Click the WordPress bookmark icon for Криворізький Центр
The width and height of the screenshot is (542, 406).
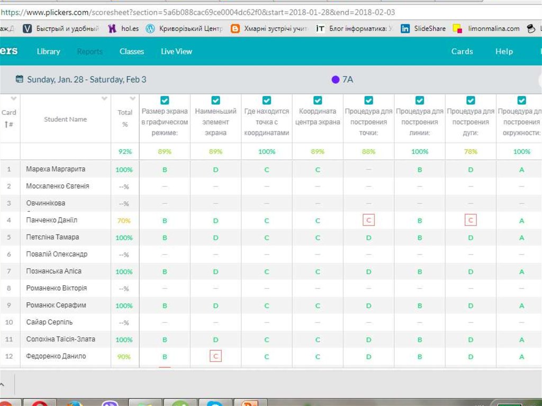150,29
